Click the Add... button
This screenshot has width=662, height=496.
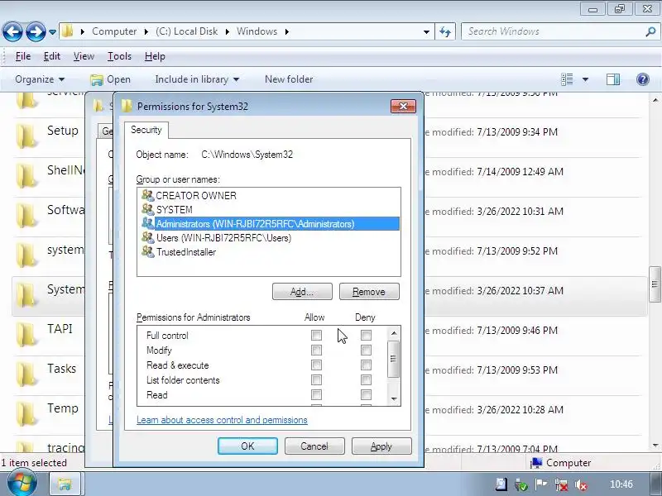[302, 292]
